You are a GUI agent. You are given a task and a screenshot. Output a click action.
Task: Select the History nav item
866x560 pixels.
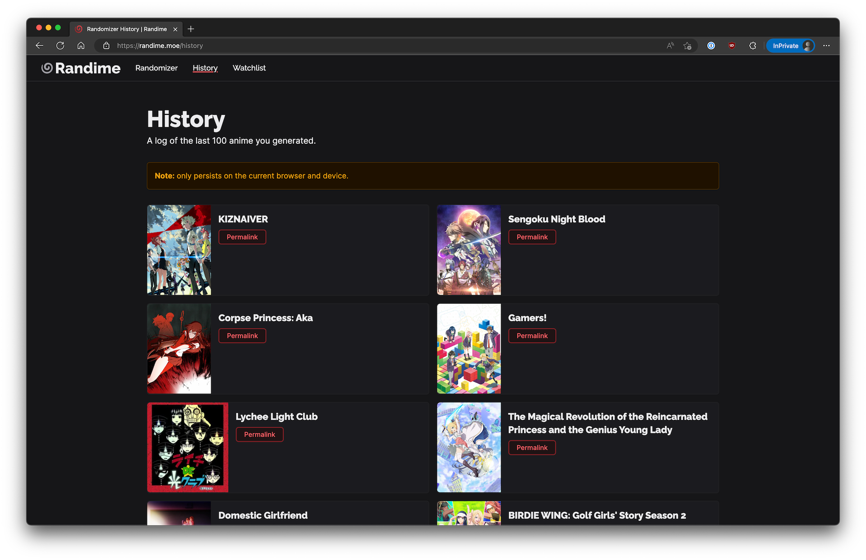[x=205, y=68]
